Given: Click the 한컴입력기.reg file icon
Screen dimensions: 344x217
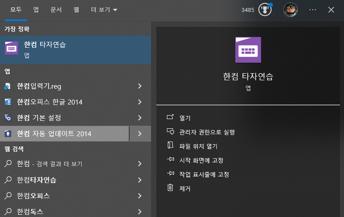Looking at the screenshot, I should click(x=8, y=86).
